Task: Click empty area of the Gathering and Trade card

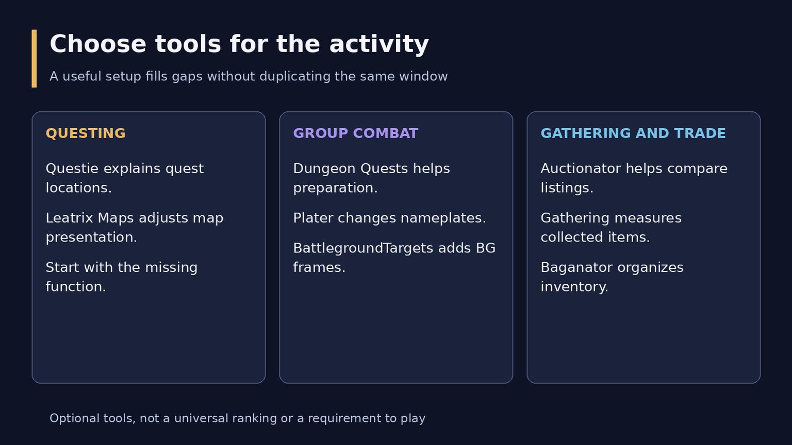Action: tap(643, 340)
